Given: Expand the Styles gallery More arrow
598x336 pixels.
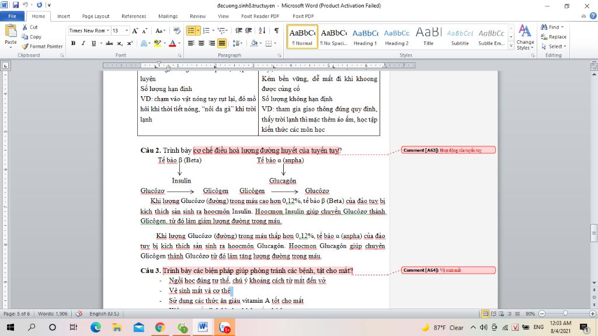Looking at the screenshot, I should click(x=511, y=45).
